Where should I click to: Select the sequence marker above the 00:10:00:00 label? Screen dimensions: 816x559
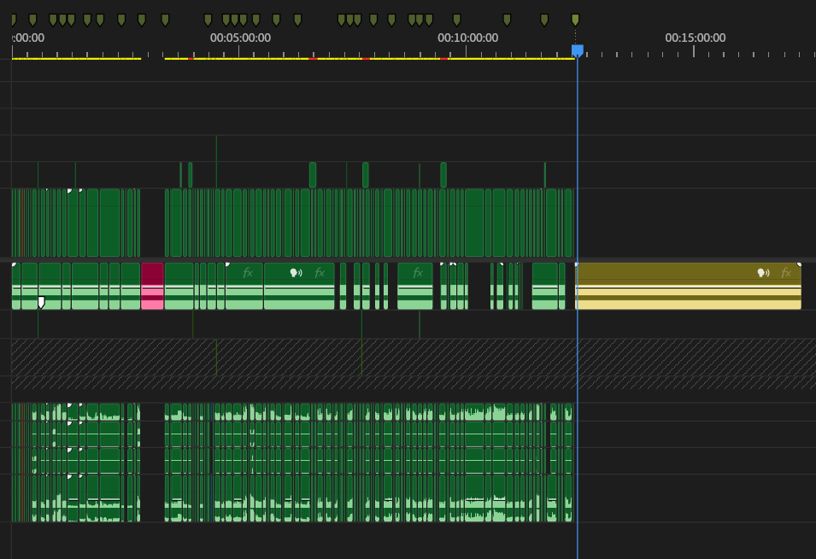[456, 20]
